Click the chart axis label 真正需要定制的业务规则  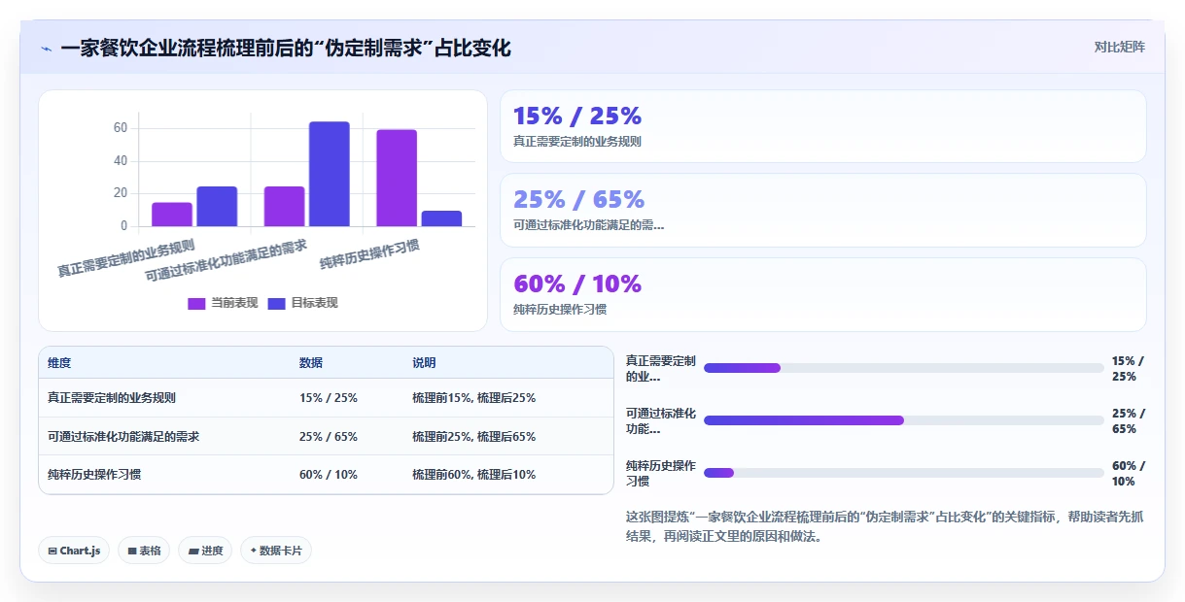pyautogui.click(x=126, y=258)
